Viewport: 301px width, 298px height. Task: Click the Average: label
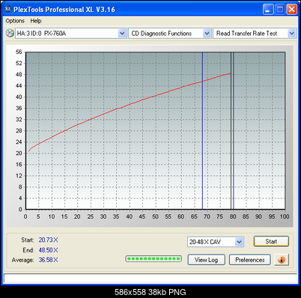click(x=22, y=260)
